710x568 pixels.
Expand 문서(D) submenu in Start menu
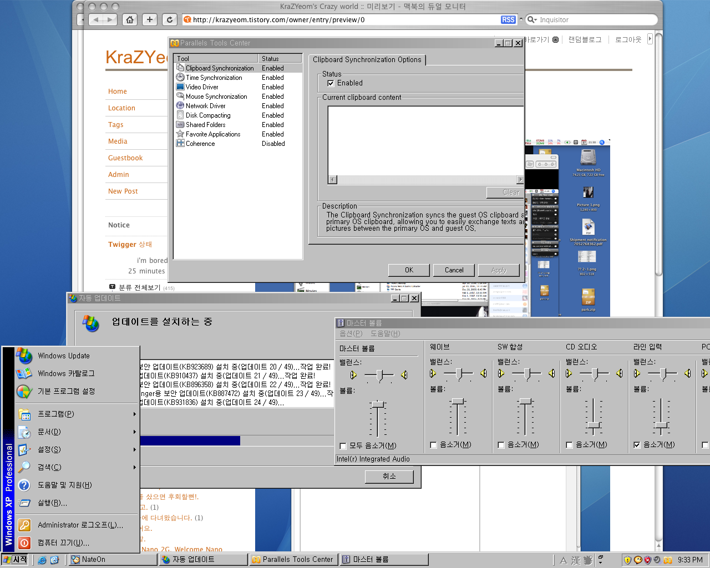tap(77, 432)
